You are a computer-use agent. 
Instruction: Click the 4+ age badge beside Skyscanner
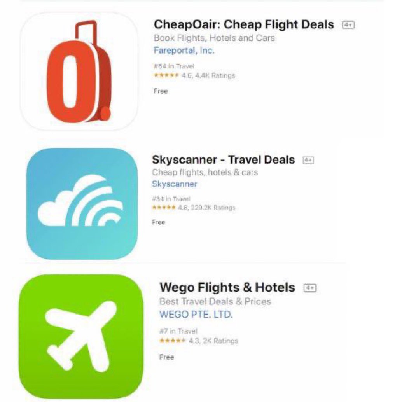[308, 160]
